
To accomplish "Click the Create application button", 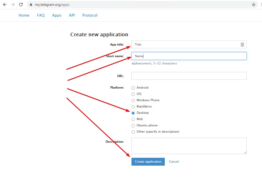I will pos(148,162).
